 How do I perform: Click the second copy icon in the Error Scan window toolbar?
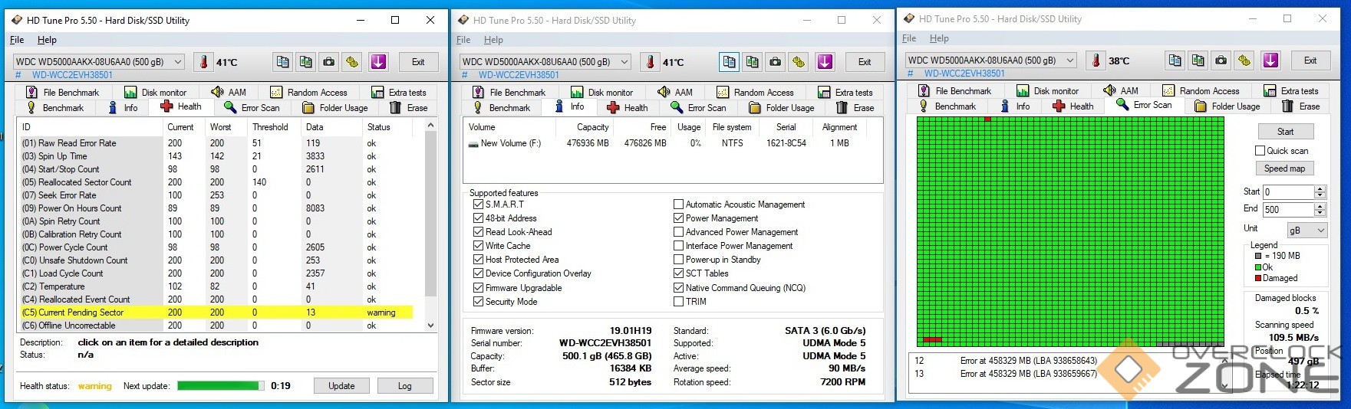click(x=1198, y=61)
